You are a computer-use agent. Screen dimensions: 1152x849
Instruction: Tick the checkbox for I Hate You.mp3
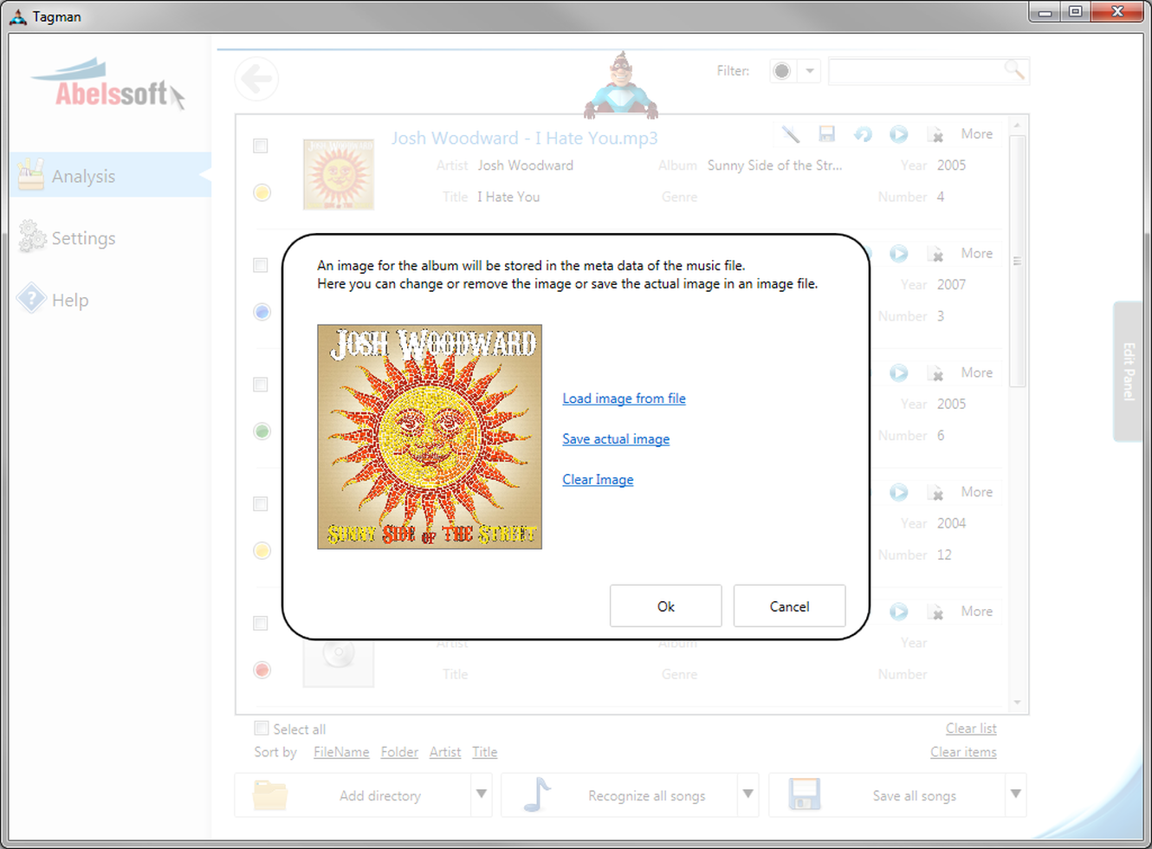(x=261, y=146)
